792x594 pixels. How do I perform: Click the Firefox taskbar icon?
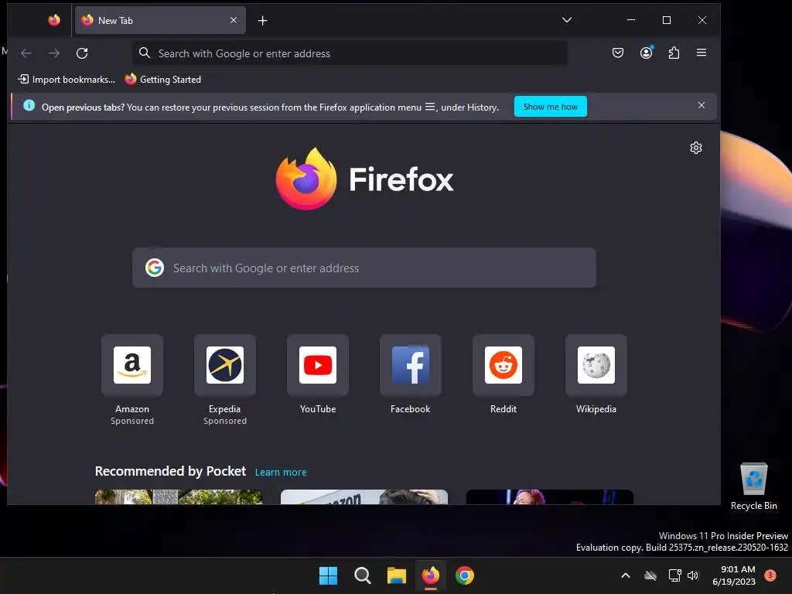coord(430,575)
